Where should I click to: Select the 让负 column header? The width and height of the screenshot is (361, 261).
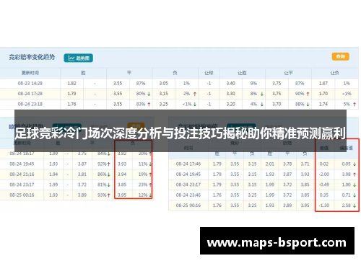click(334, 73)
